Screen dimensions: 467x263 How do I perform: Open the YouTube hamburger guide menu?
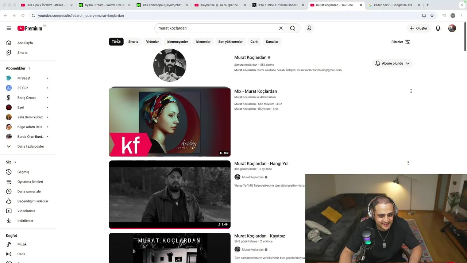tap(9, 28)
